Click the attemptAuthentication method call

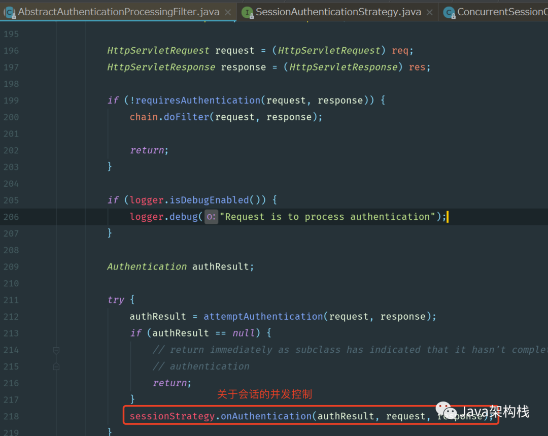(x=263, y=316)
